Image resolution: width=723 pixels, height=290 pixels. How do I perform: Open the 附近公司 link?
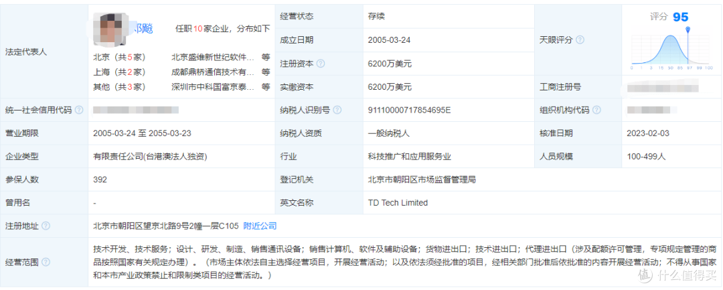(260, 226)
